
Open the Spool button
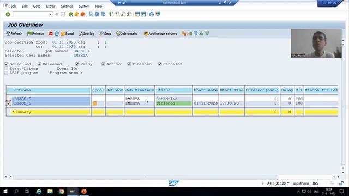click(x=67, y=34)
